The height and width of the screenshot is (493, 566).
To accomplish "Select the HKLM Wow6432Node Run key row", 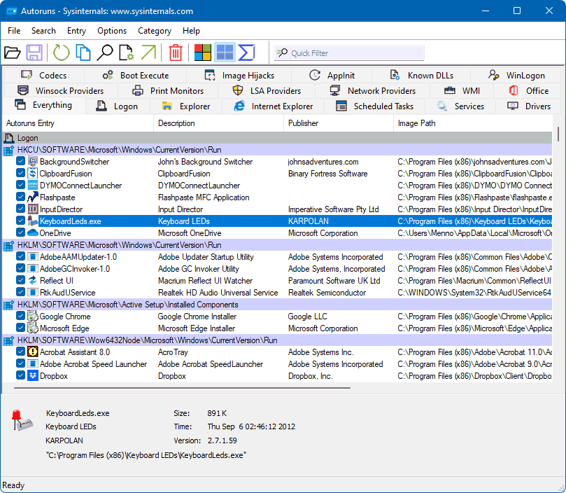I will [277, 340].
